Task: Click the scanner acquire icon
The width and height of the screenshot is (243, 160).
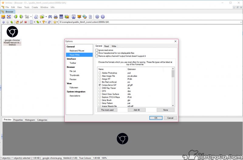Action: tap(61, 17)
